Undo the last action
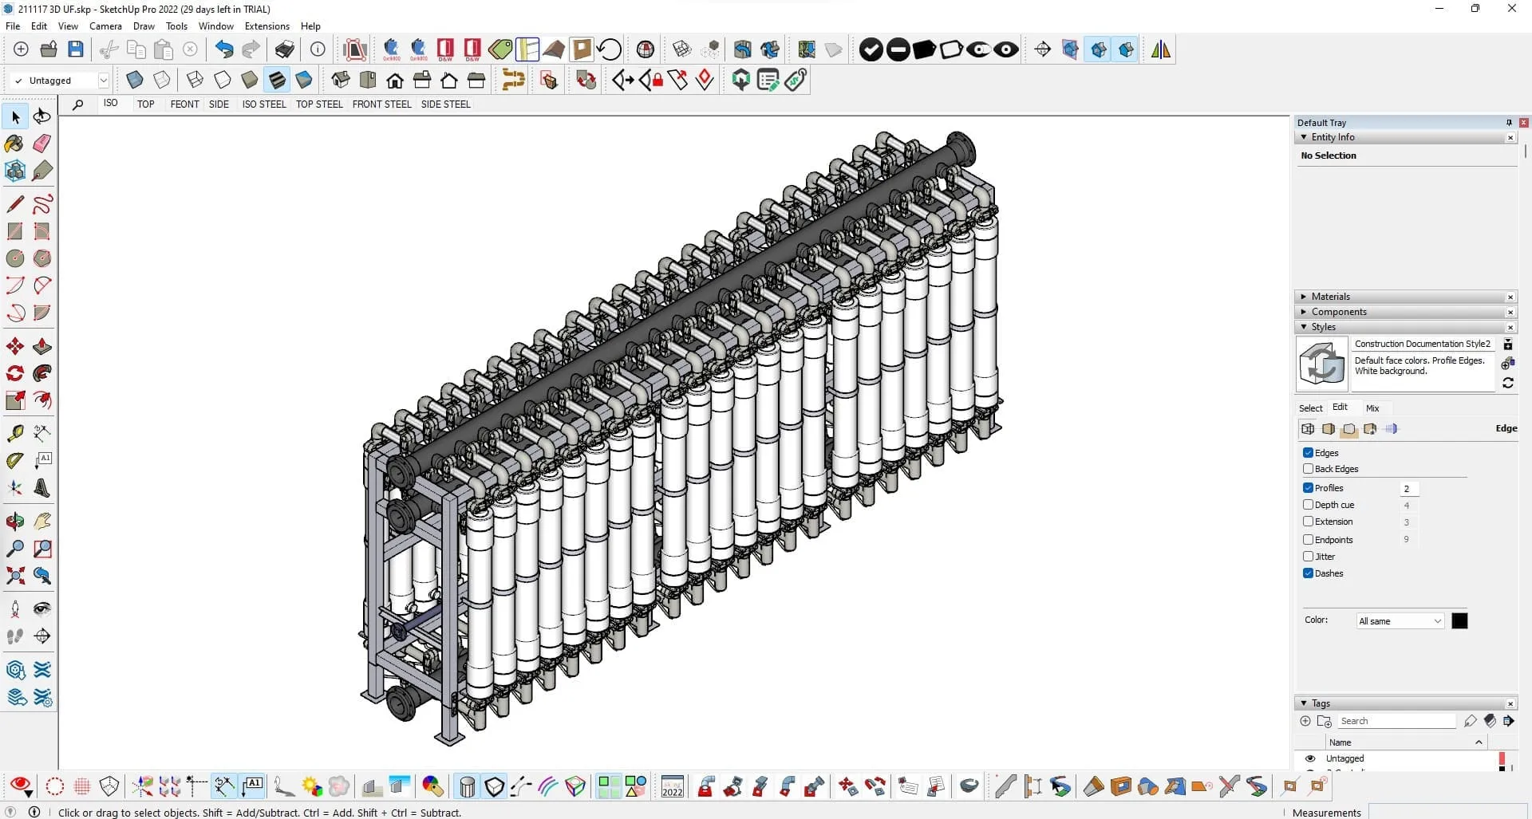 point(224,49)
